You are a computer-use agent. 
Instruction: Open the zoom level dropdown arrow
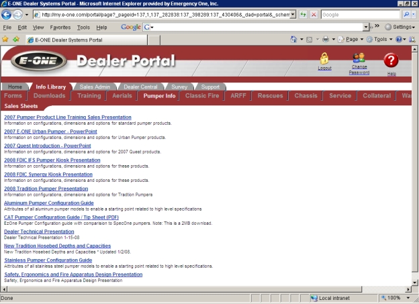point(408,297)
